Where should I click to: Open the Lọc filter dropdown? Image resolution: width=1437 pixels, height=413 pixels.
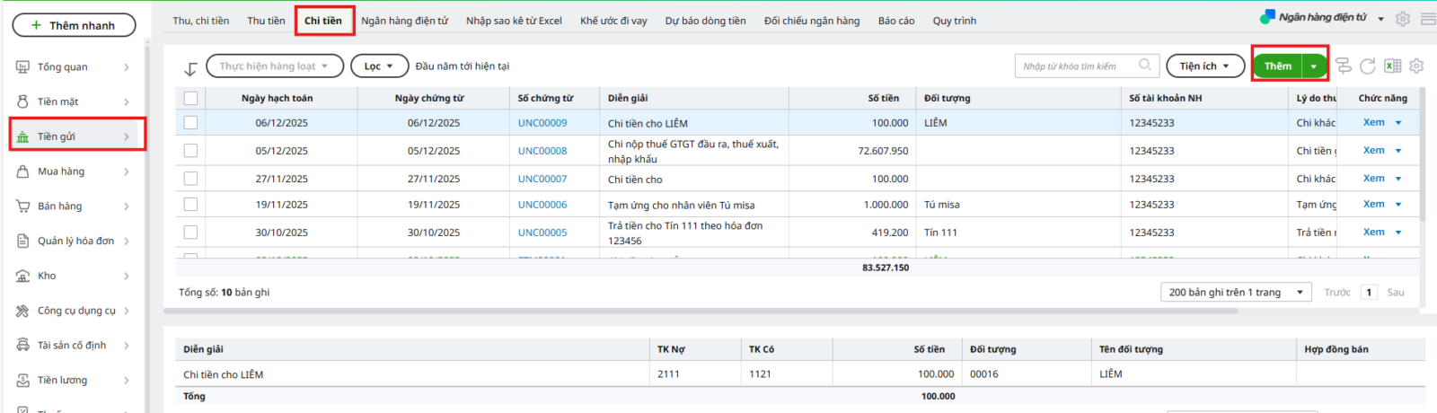tap(378, 66)
